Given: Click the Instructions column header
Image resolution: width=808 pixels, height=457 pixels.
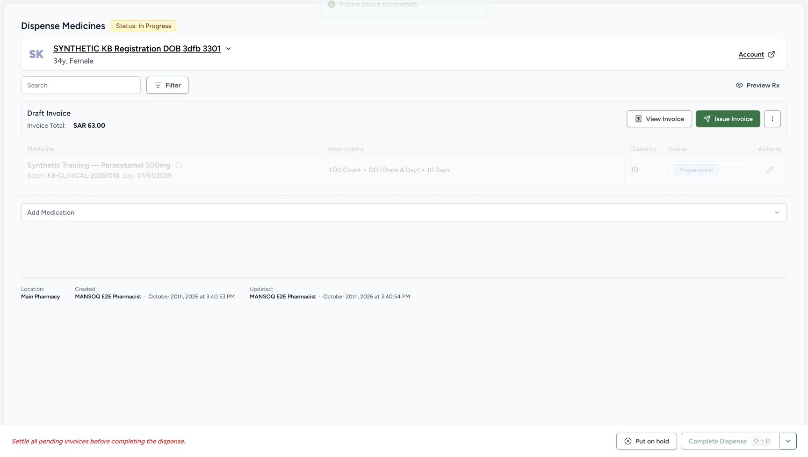Looking at the screenshot, I should click(346, 149).
